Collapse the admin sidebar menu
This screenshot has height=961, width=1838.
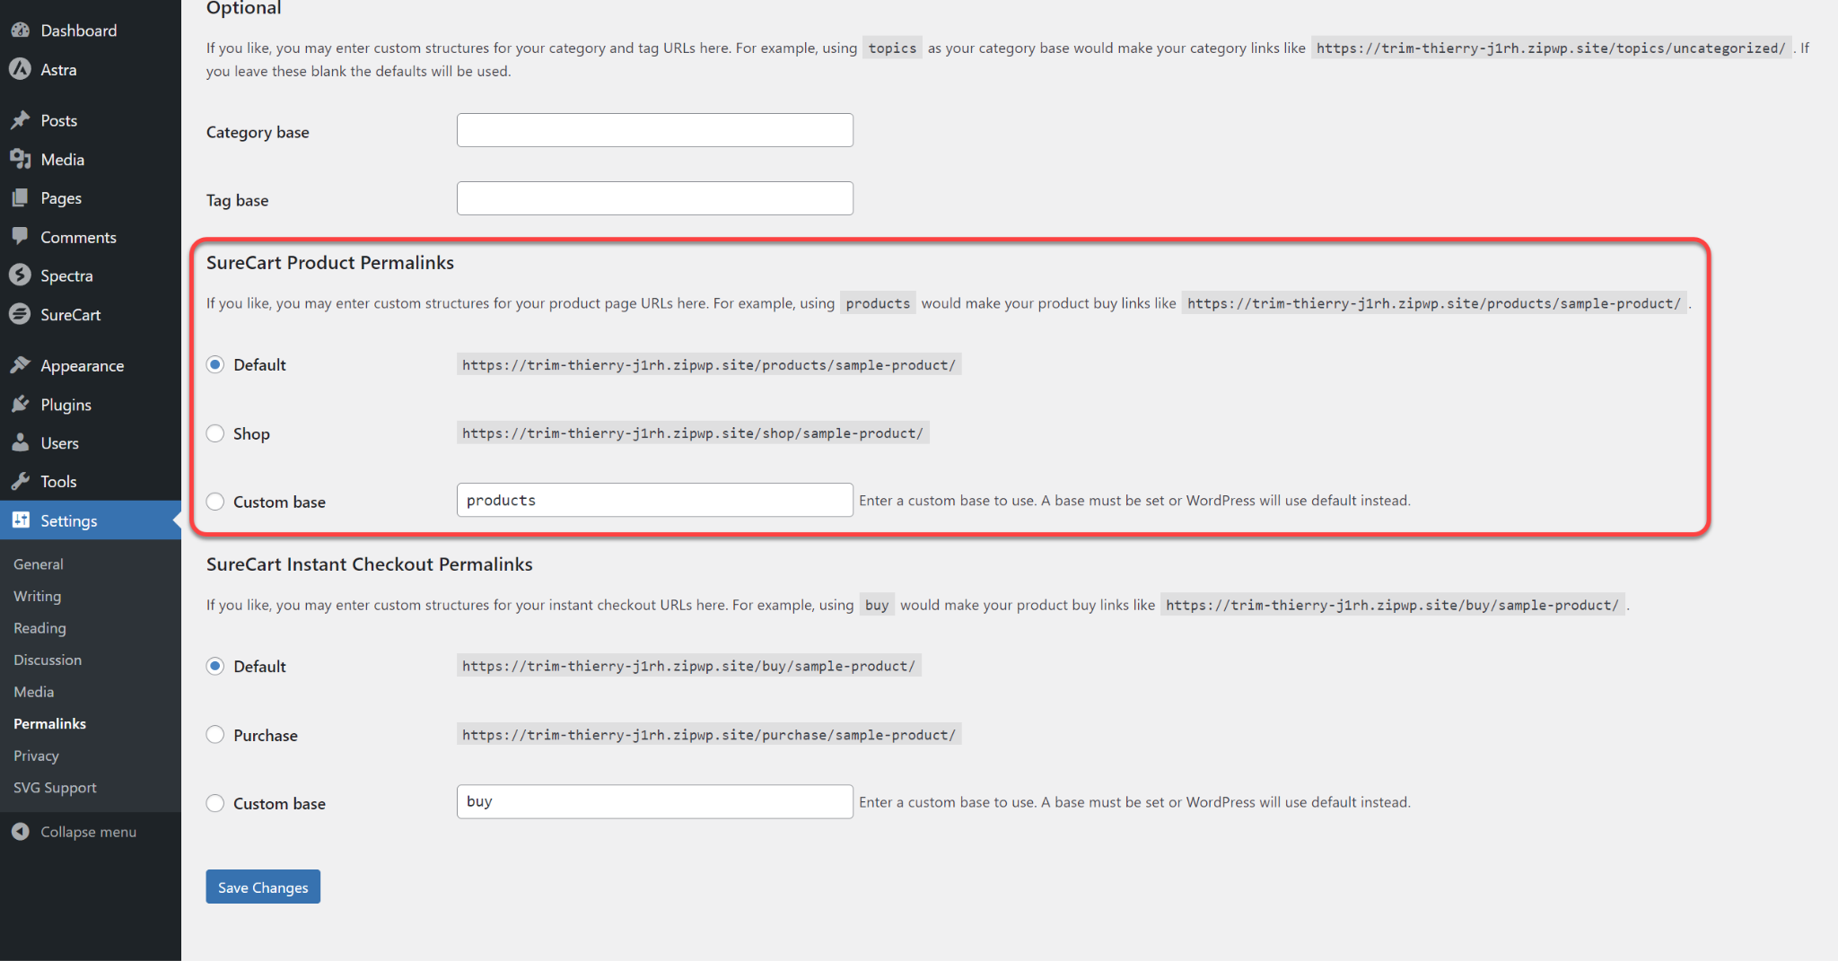86,831
